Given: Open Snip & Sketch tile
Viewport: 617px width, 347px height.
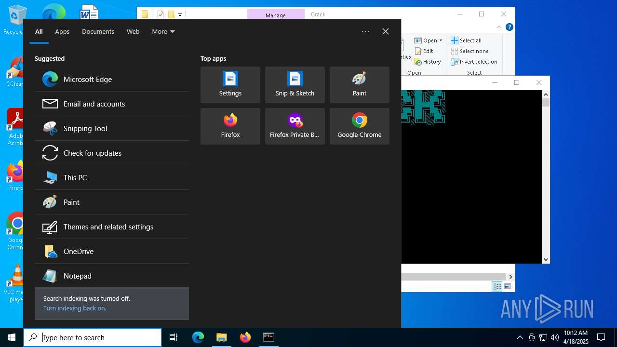Looking at the screenshot, I should 295,85.
